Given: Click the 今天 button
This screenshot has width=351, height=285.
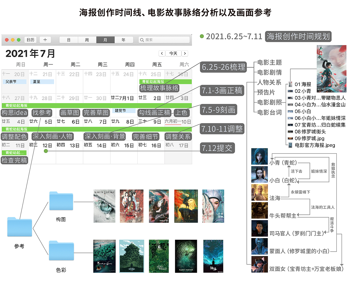Looking at the screenshot, I should [x=173, y=53].
